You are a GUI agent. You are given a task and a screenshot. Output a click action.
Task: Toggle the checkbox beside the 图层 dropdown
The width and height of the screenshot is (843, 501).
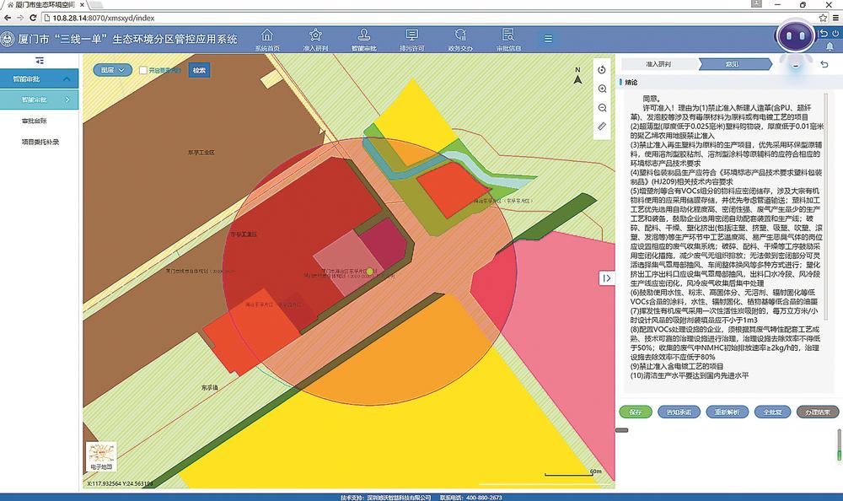[143, 71]
